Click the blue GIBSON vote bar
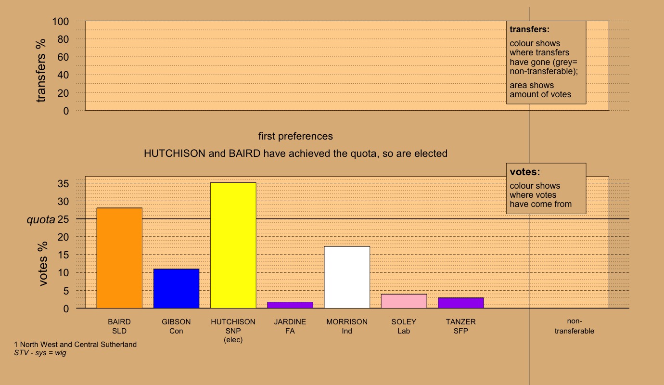Image resolution: width=664 pixels, height=385 pixels. click(176, 288)
